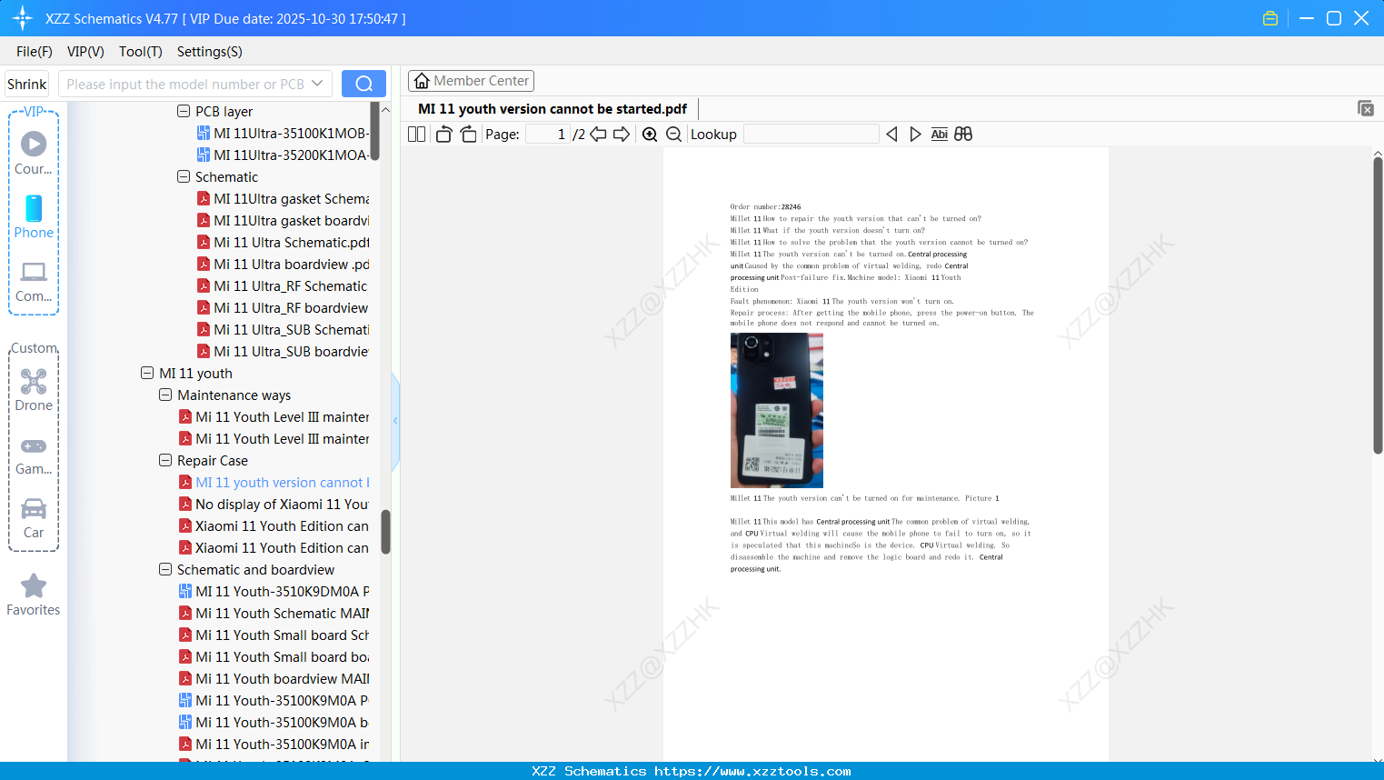This screenshot has width=1384, height=780.
Task: Open 'Mi 11 Ultra_RF boardview' file
Action: pyautogui.click(x=283, y=307)
